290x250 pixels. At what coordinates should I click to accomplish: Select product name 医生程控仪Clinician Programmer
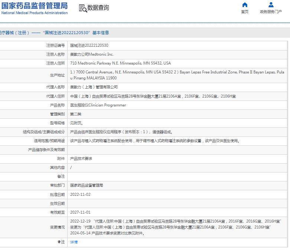[x=98, y=105]
